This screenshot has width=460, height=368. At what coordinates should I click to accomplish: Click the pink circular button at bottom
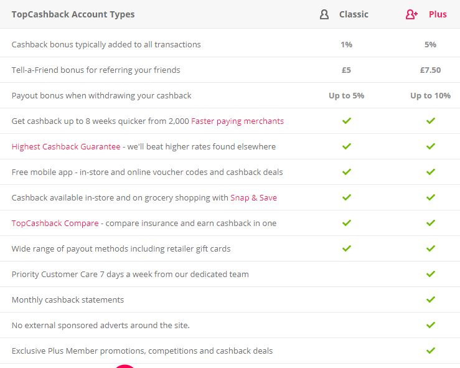(124, 366)
